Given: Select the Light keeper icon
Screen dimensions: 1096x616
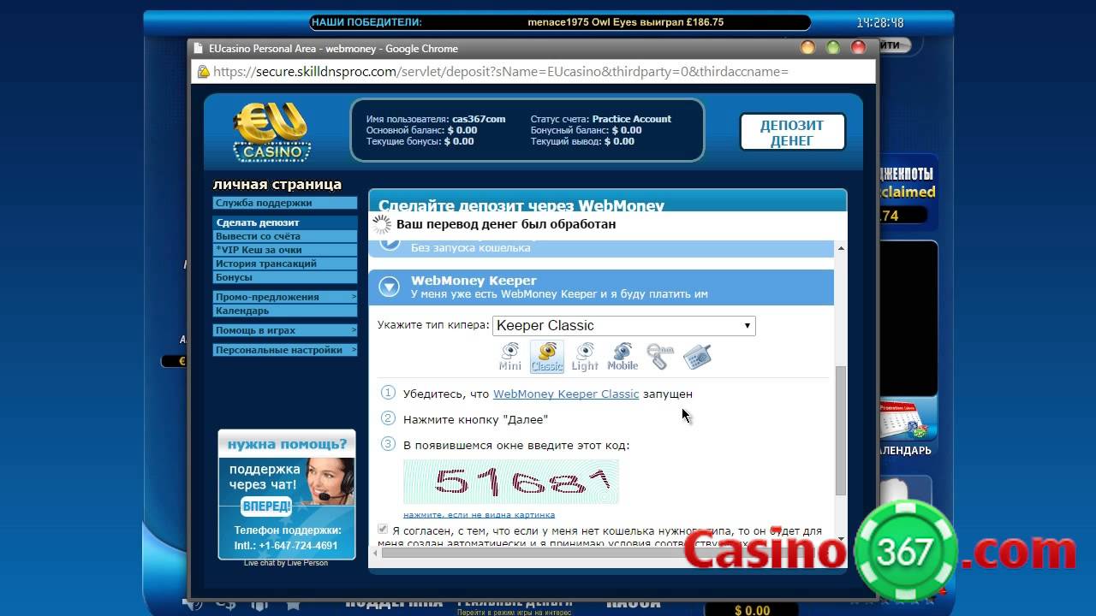Looking at the screenshot, I should [x=585, y=356].
